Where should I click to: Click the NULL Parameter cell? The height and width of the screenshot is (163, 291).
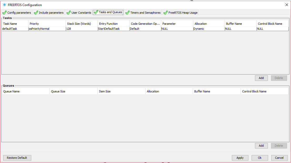click(x=177, y=29)
